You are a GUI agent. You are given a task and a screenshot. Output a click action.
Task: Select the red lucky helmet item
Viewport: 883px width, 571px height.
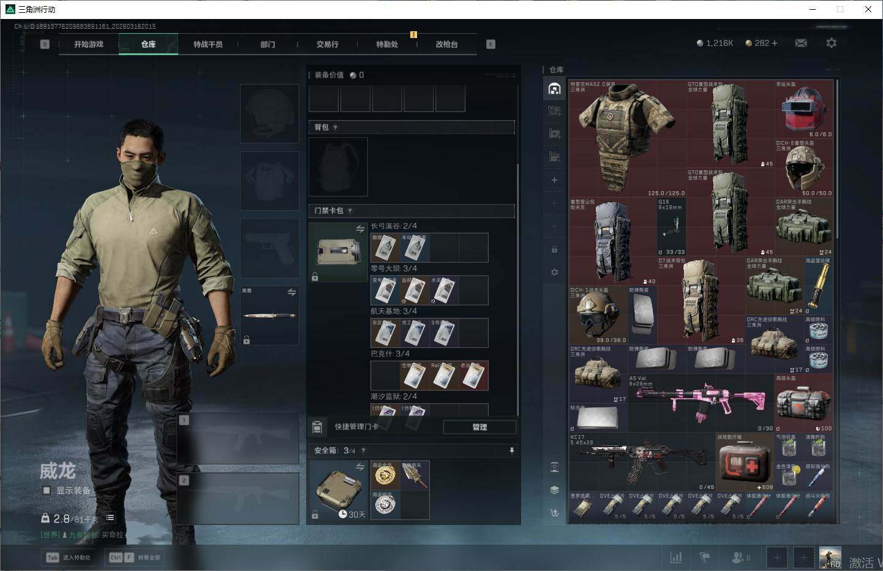click(x=804, y=109)
